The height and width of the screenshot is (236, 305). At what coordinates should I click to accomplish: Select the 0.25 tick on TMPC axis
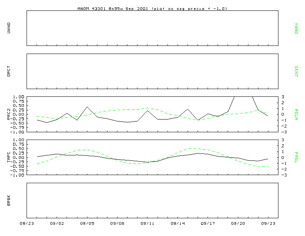point(18,153)
